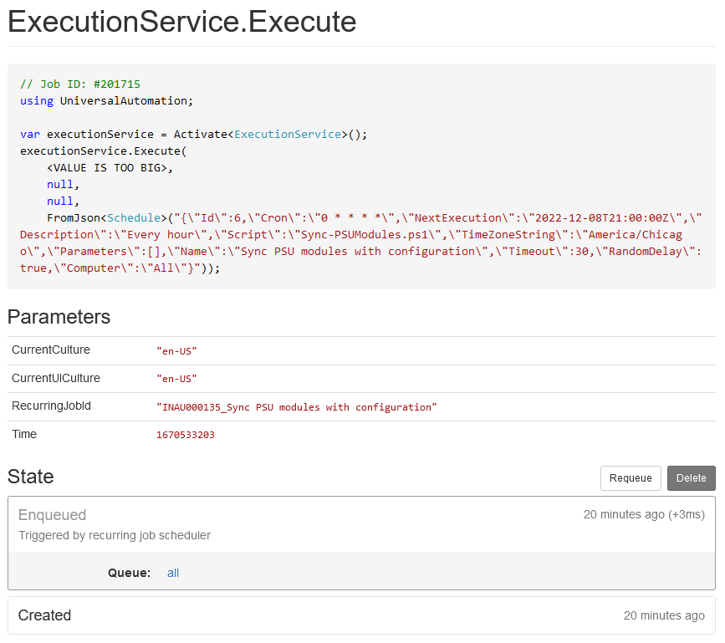
Task: Select the CurrentCulture parameter row
Action: point(50,350)
